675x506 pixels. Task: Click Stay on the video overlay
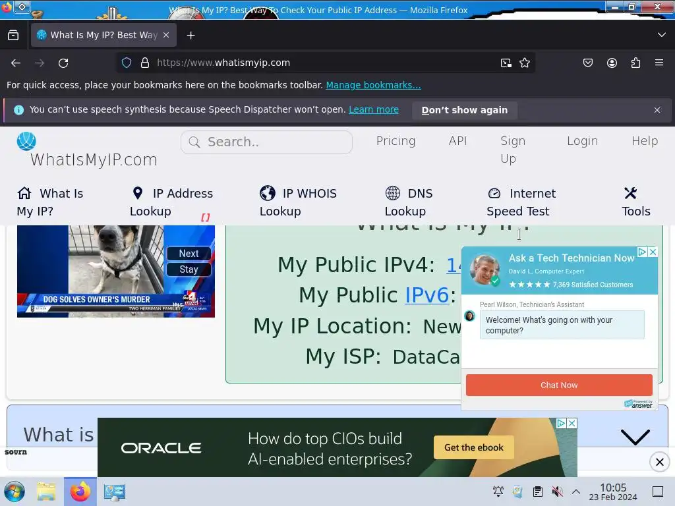189,269
